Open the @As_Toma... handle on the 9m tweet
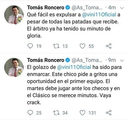The height and width of the screenshot is (120, 128). [87, 60]
